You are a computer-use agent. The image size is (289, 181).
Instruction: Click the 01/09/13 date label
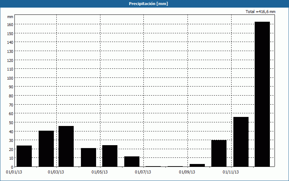coord(187,172)
